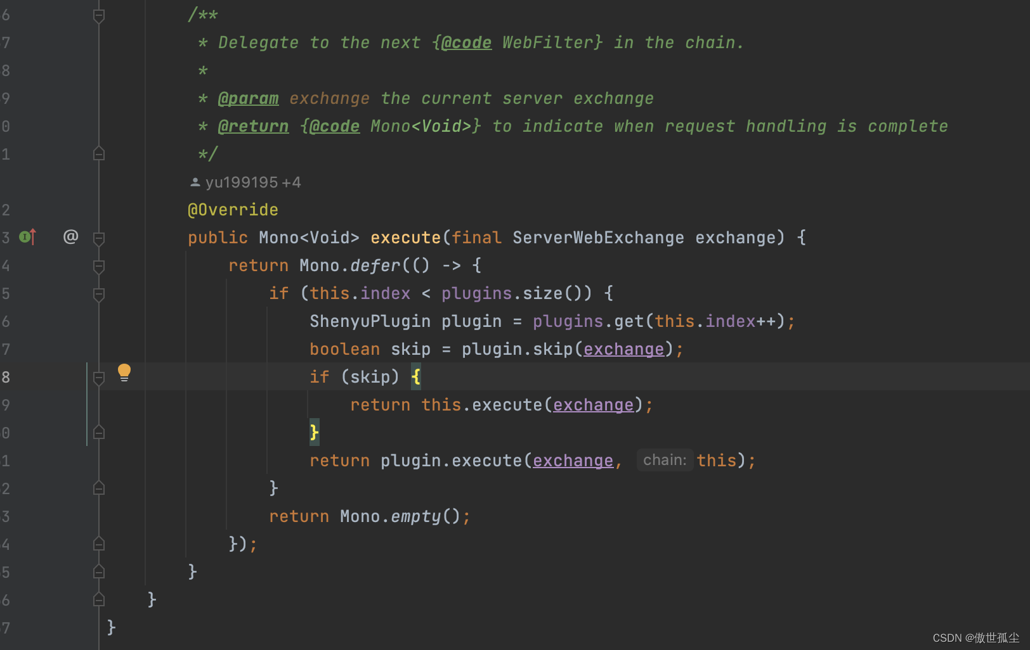Screen dimensions: 1030x650
Task: Collapse the if (skip) block
Action: point(99,378)
